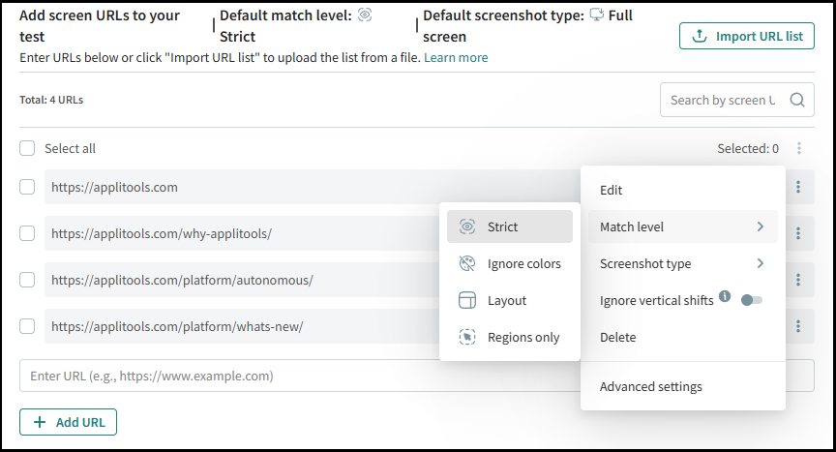
Task: Click the info icon beside Ignore vertical shifts
Action: 724,298
